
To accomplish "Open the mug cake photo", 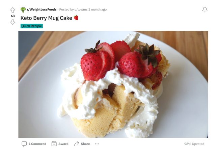I will click(x=113, y=84).
